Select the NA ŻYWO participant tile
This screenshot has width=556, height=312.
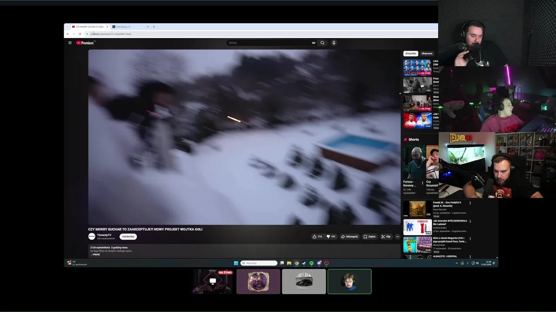pos(213,282)
